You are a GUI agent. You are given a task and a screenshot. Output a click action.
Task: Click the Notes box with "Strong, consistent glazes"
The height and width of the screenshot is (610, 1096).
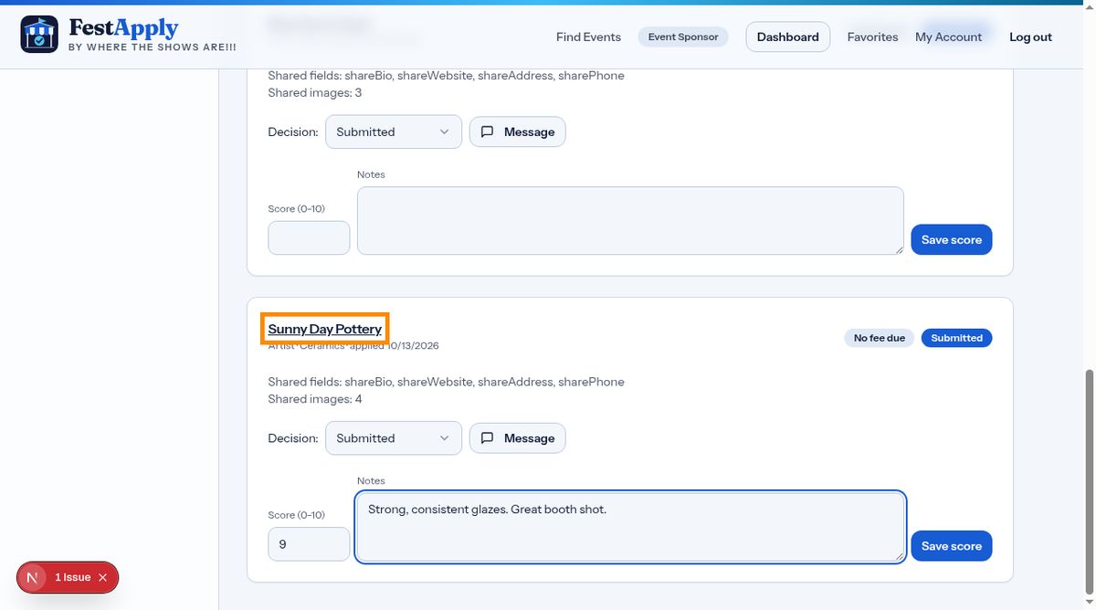(x=630, y=528)
